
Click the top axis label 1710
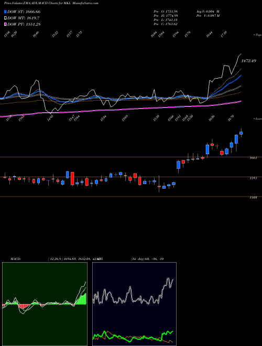tap(224, 34)
